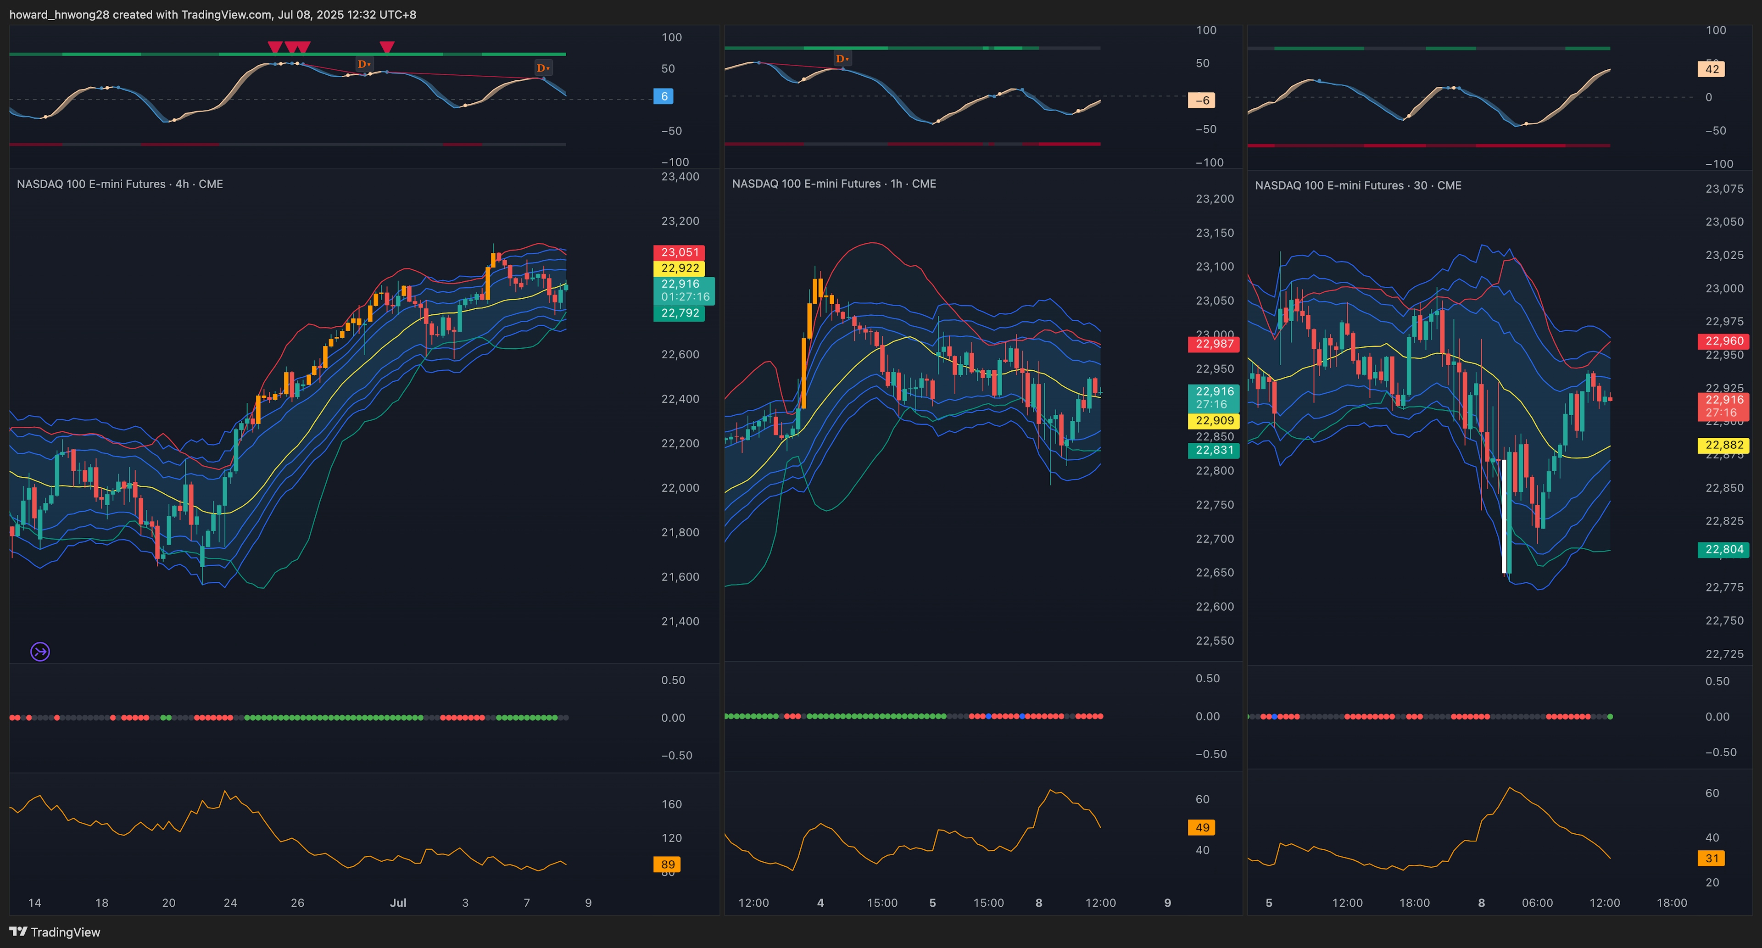Click the TradingView logo at the bottom

coord(55,931)
